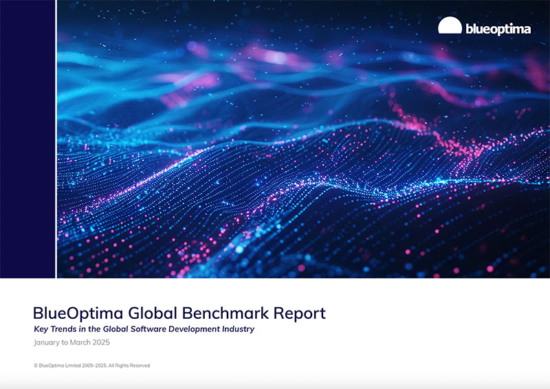Click the blue particle wave cover image
The width and height of the screenshot is (550, 389).
(x=303, y=139)
